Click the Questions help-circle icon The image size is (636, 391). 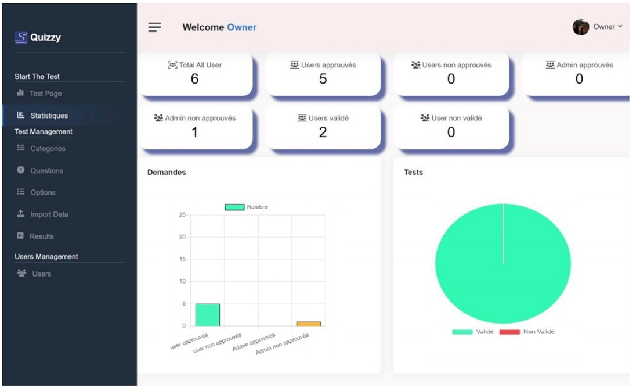pyautogui.click(x=21, y=170)
